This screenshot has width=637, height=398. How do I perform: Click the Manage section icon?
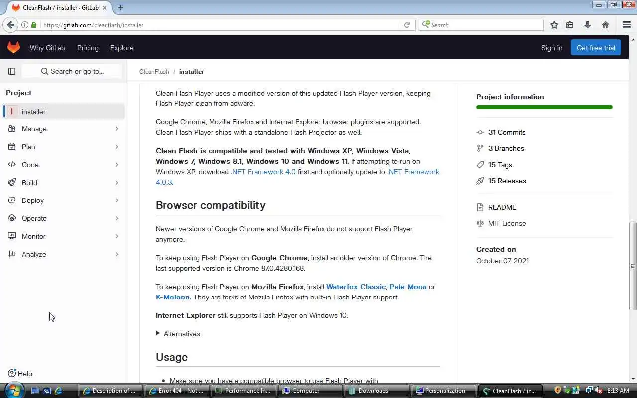12,129
